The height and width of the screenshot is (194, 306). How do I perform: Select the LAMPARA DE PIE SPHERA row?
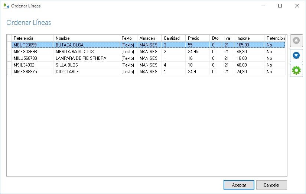(x=81, y=58)
